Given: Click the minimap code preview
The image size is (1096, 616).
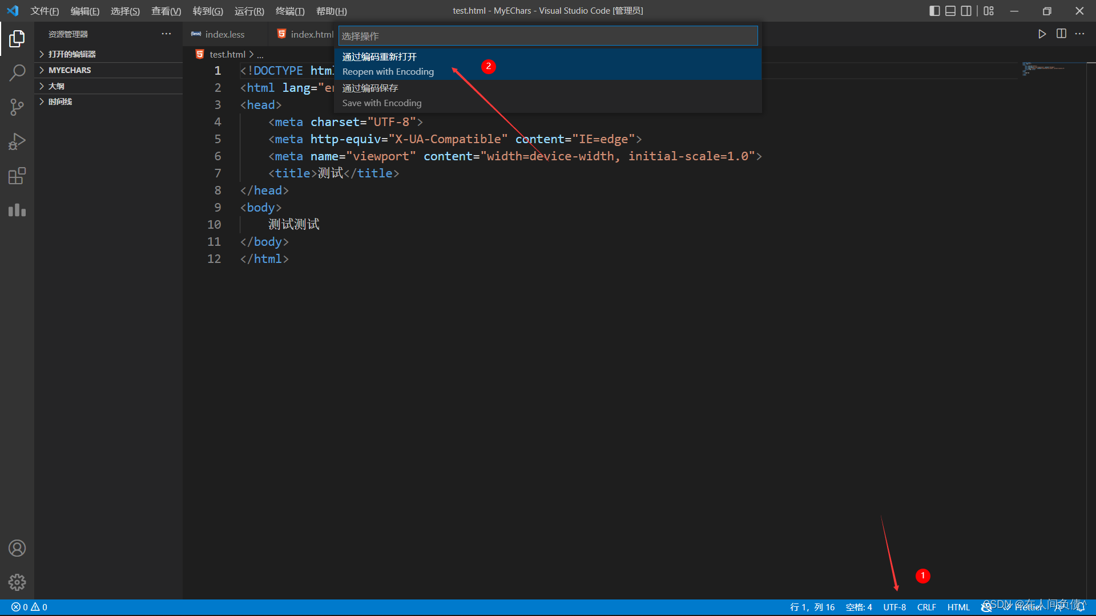Looking at the screenshot, I should click(1043, 69).
